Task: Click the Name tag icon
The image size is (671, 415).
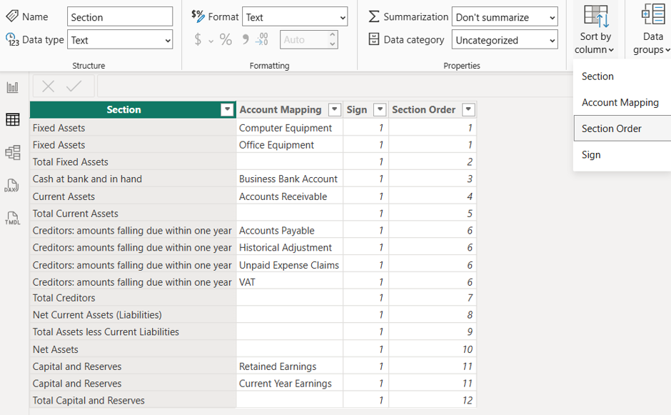Action: (12, 16)
